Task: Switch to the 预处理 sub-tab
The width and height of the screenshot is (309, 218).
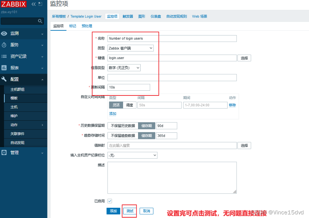Action: click(x=87, y=26)
